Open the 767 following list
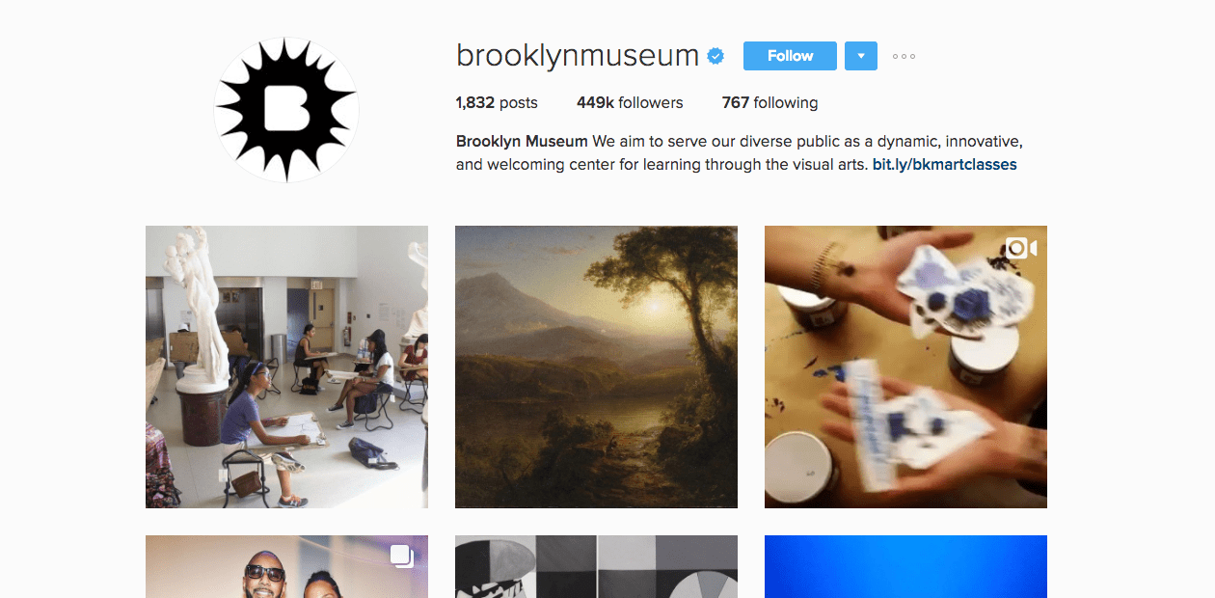The width and height of the screenshot is (1215, 598). [x=769, y=103]
